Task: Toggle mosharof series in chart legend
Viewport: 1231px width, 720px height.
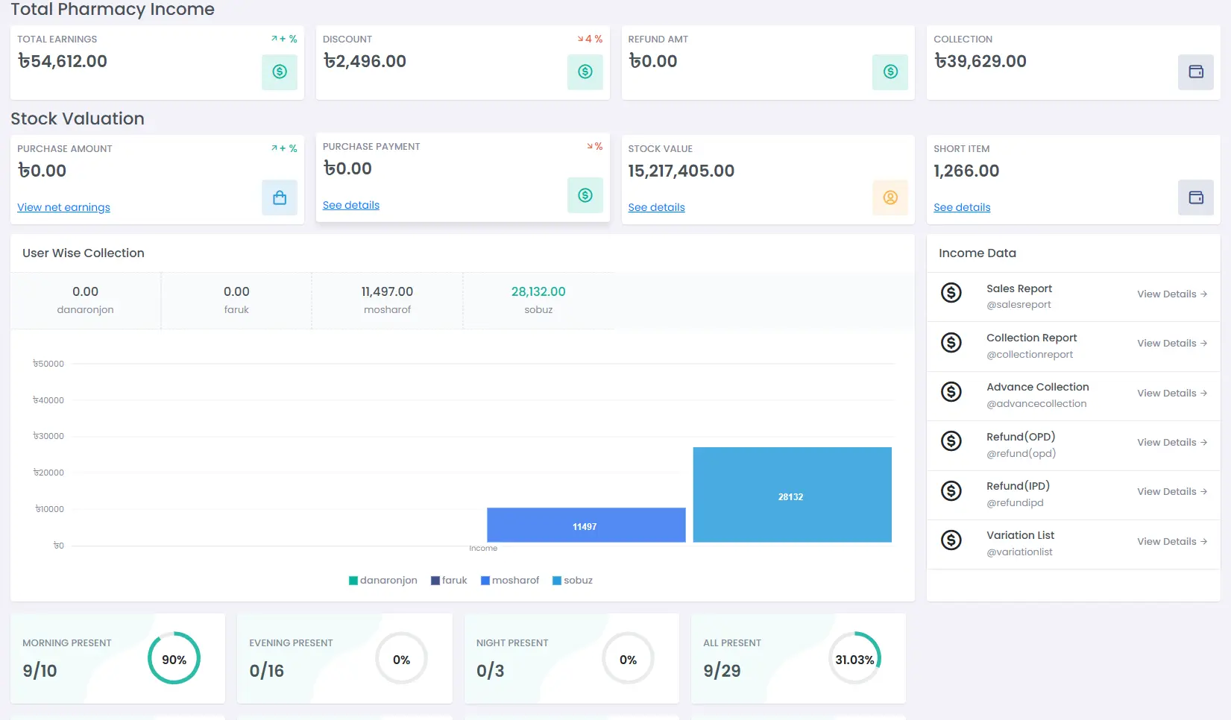Action: [510, 581]
